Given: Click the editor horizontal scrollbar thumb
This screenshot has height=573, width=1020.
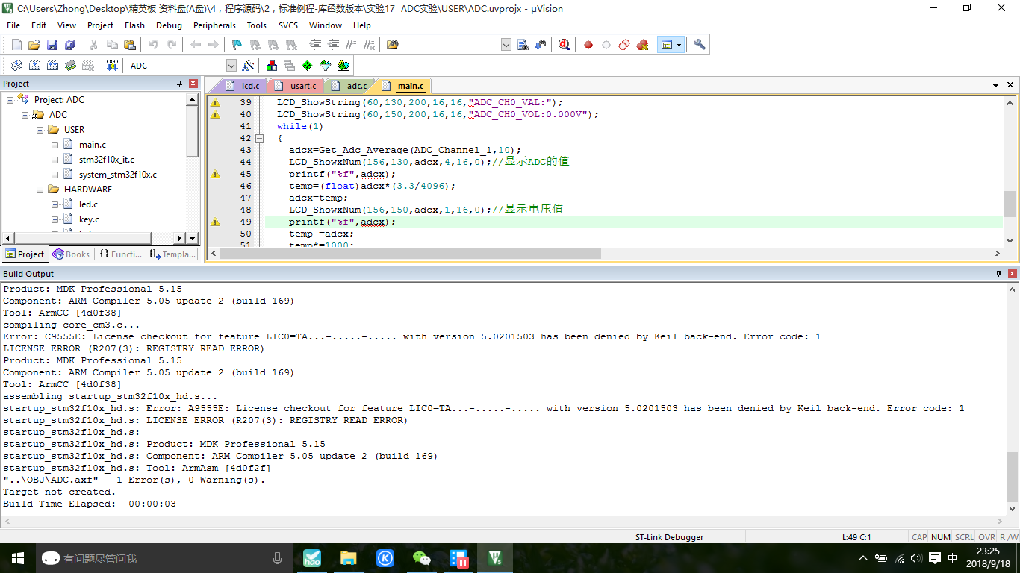Looking at the screenshot, I should (x=411, y=254).
